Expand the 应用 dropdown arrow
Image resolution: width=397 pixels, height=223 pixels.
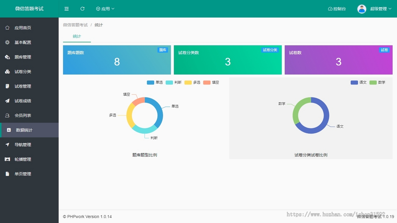tap(113, 9)
